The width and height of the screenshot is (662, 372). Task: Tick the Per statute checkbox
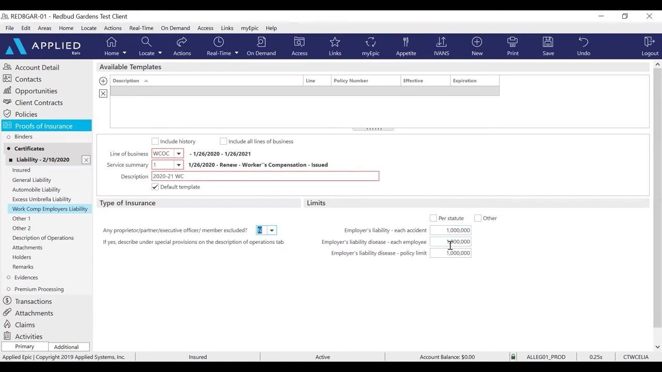click(x=433, y=218)
